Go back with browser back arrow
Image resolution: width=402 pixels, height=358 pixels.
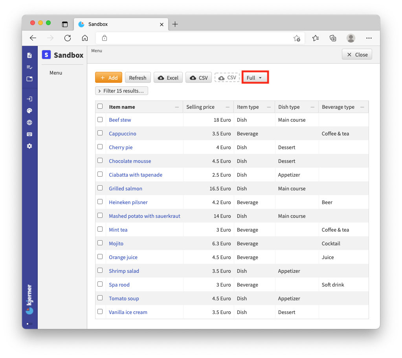pos(33,38)
